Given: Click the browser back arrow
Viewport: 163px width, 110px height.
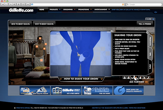Looking at the screenshot, I should coord(3,4).
